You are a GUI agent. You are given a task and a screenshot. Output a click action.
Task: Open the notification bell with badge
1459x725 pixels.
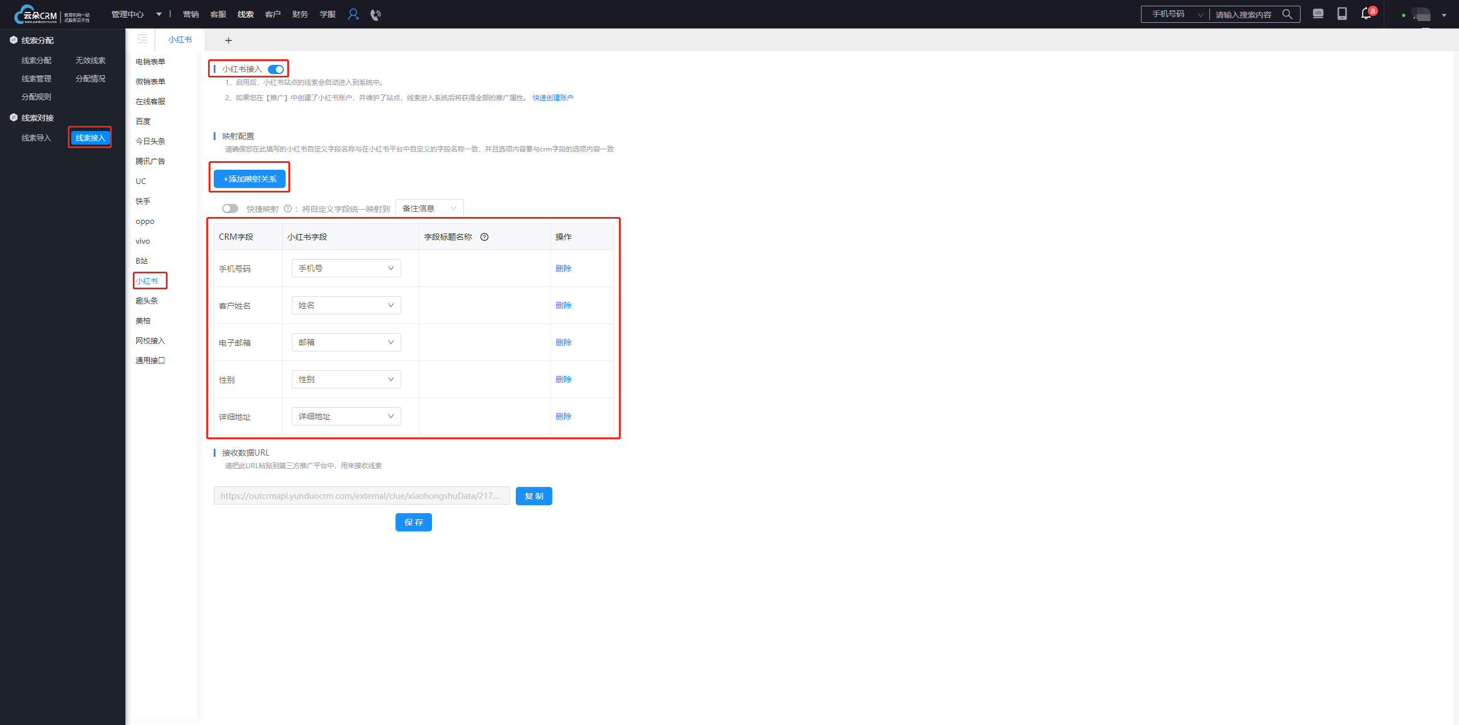1366,14
